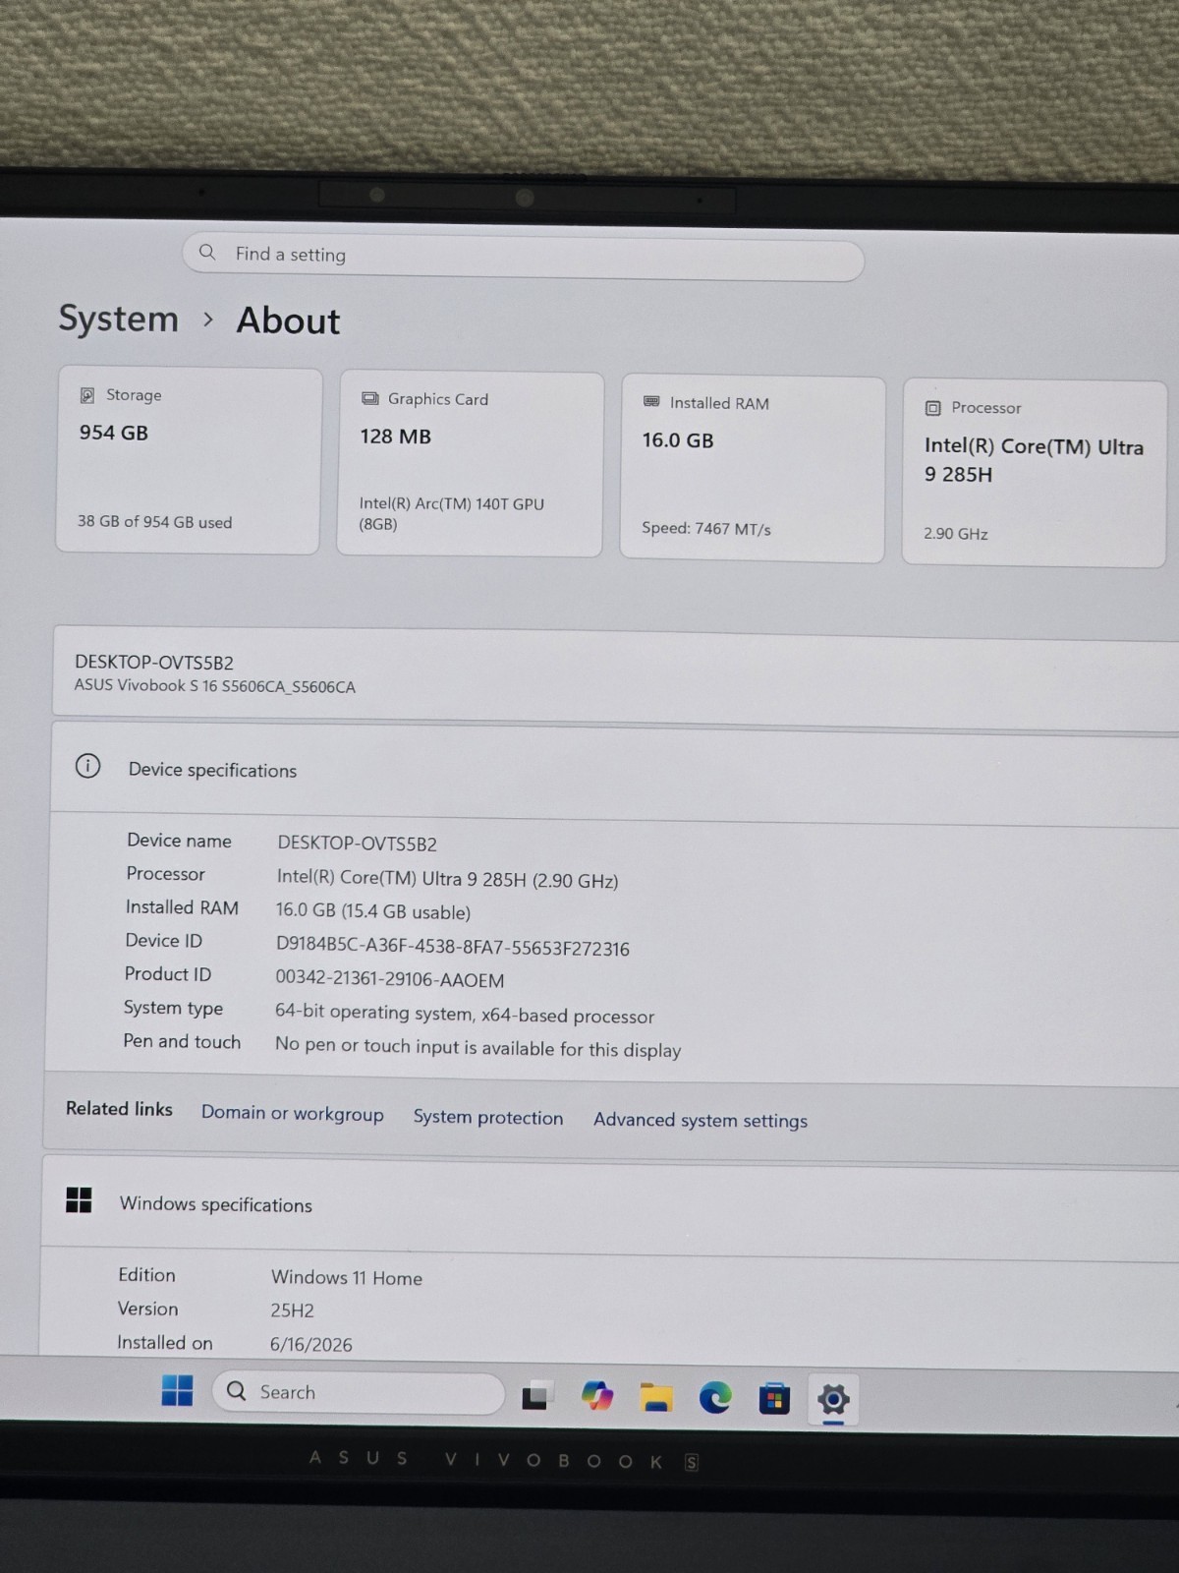The image size is (1179, 1573).
Task: Select the Windows 11 Home edition value
Action: (347, 1278)
